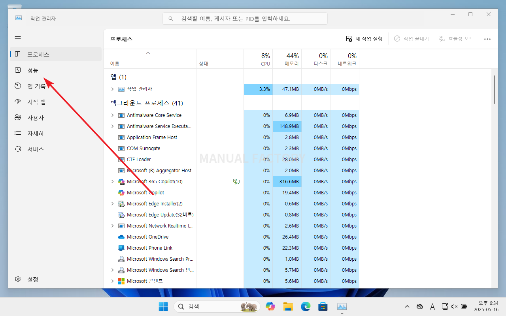Go to the 시작 앱 tab
The width and height of the screenshot is (506, 316).
coord(56,102)
